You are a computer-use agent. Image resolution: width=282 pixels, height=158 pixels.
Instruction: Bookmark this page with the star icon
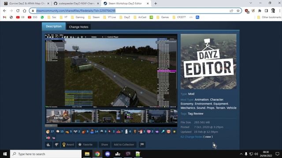pos(238,11)
